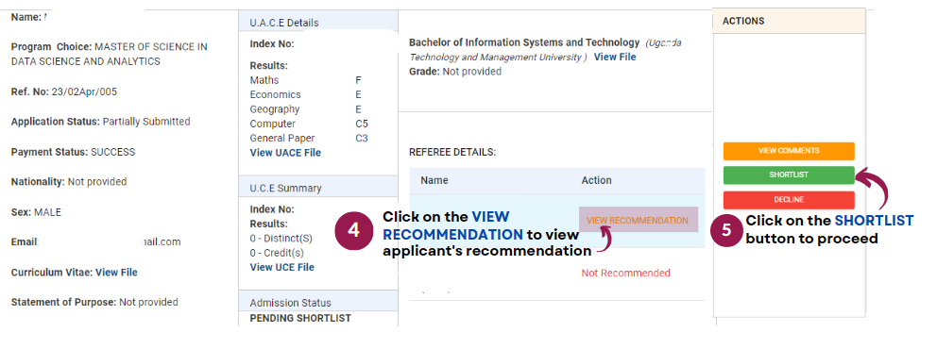937x349 pixels.
Task: Select the maroon step 4 circle badge
Action: 354,231
